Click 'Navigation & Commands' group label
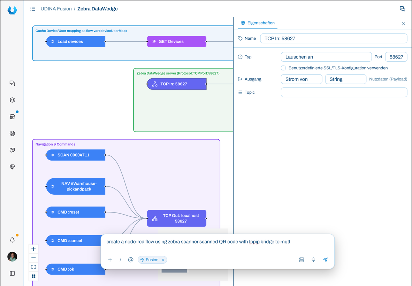The height and width of the screenshot is (286, 412). tap(55, 144)
